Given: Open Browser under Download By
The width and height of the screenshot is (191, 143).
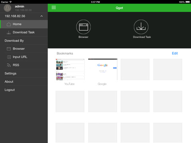Looking at the screenshot, I should pos(24,49).
